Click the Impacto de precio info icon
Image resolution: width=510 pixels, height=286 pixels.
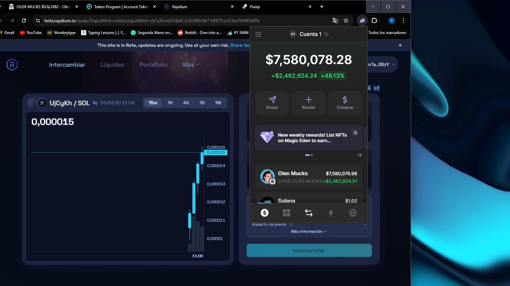[x=291, y=224]
